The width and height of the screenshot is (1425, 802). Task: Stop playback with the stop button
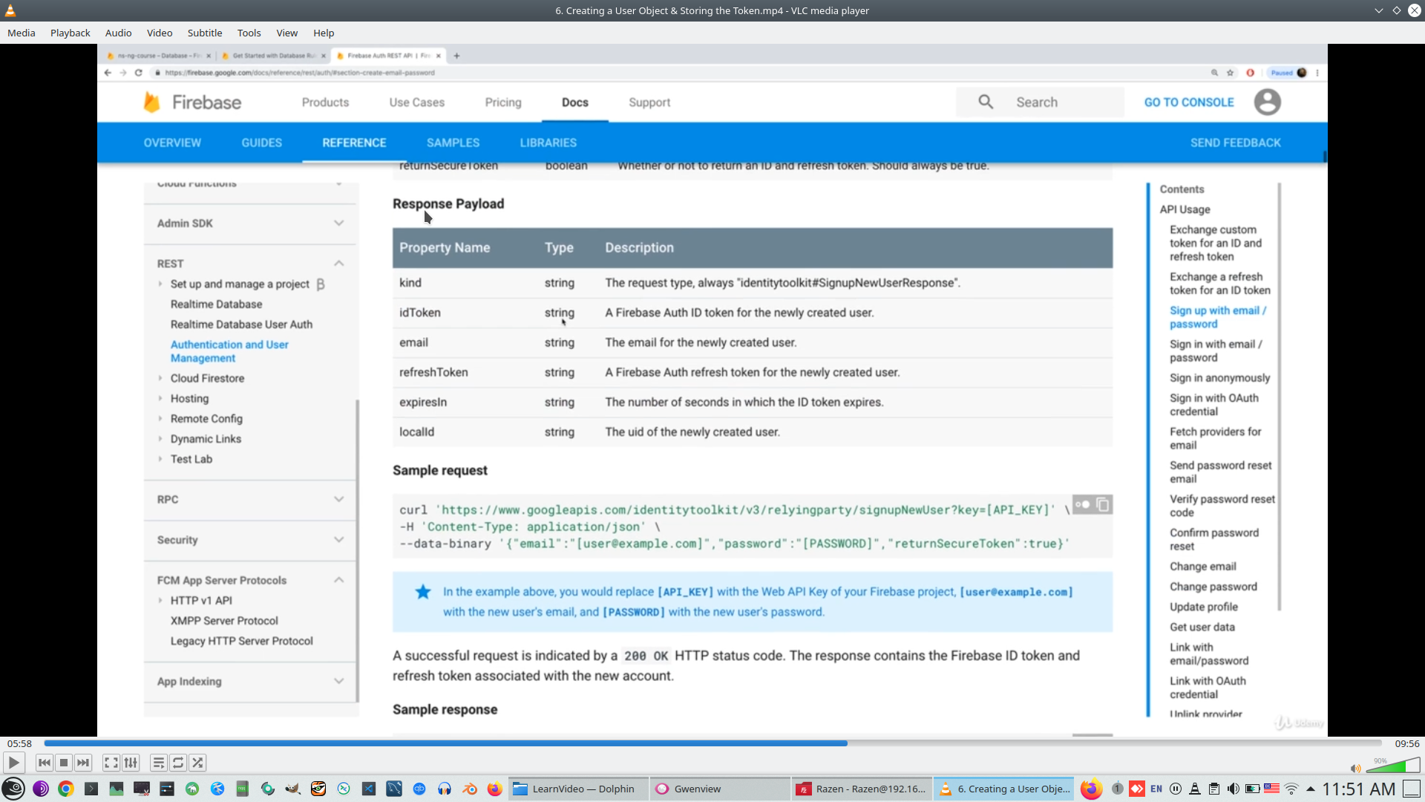64,763
